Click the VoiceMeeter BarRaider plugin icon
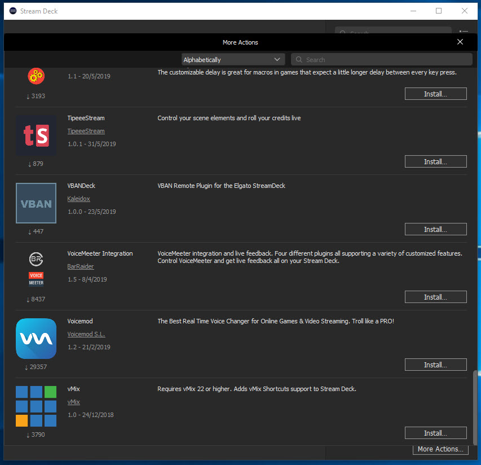Viewport: 481px width, 465px height. (36, 269)
